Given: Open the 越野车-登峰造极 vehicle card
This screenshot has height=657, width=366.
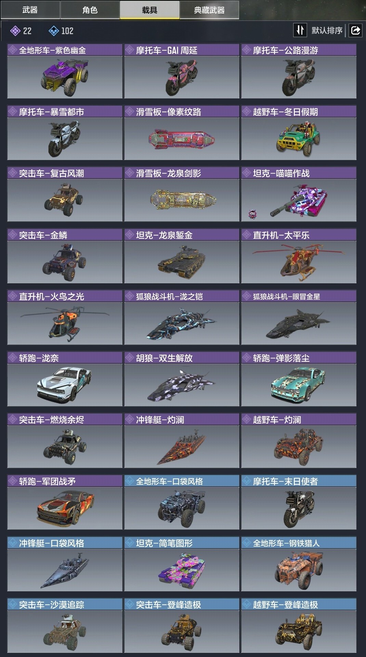Looking at the screenshot, I should click(x=299, y=626).
